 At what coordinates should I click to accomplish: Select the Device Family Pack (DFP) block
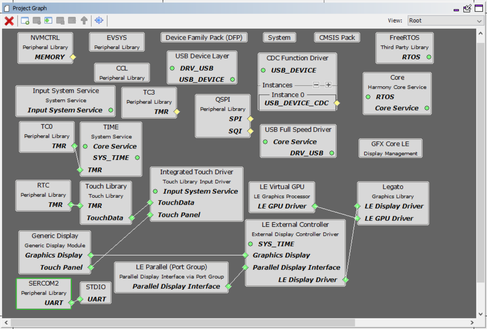[204, 38]
